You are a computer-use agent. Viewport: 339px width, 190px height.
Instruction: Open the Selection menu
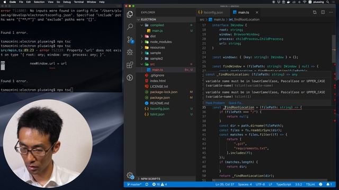tap(39, 2)
